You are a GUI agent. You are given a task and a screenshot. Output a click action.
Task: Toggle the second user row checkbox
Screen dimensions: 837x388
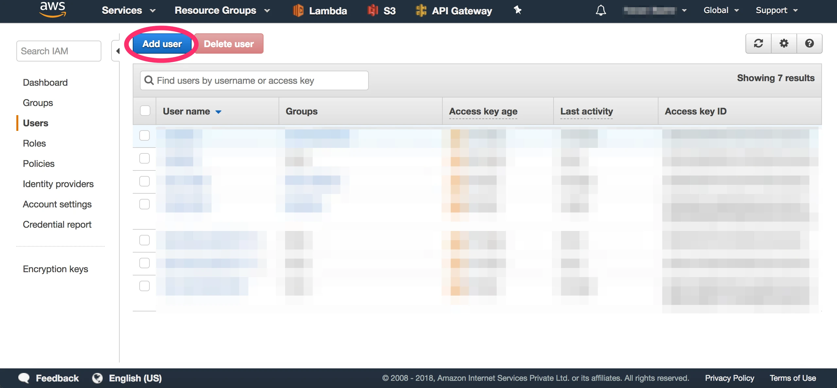click(x=144, y=158)
